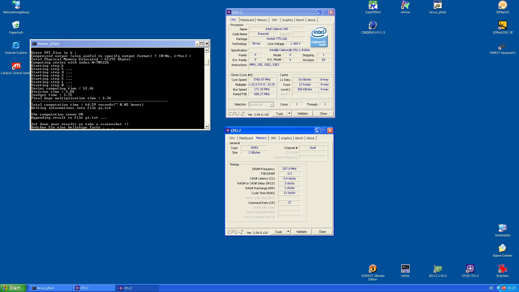The image size is (519, 292).
Task: Launch Internet Explorer from the desktop
Action: 16,48
